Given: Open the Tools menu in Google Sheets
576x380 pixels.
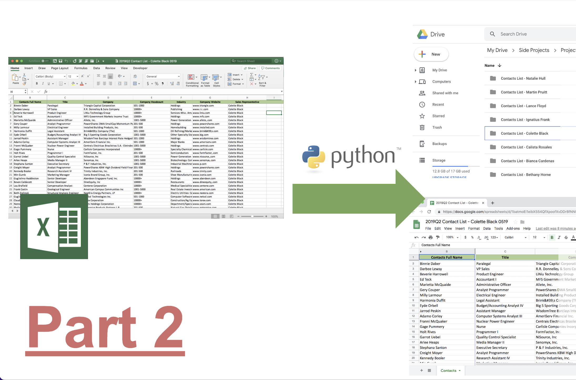Looking at the screenshot, I should (498, 228).
